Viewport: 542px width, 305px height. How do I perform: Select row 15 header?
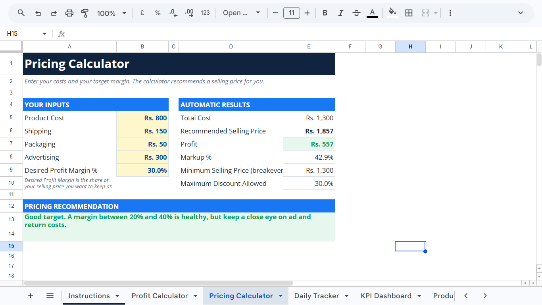click(11, 246)
